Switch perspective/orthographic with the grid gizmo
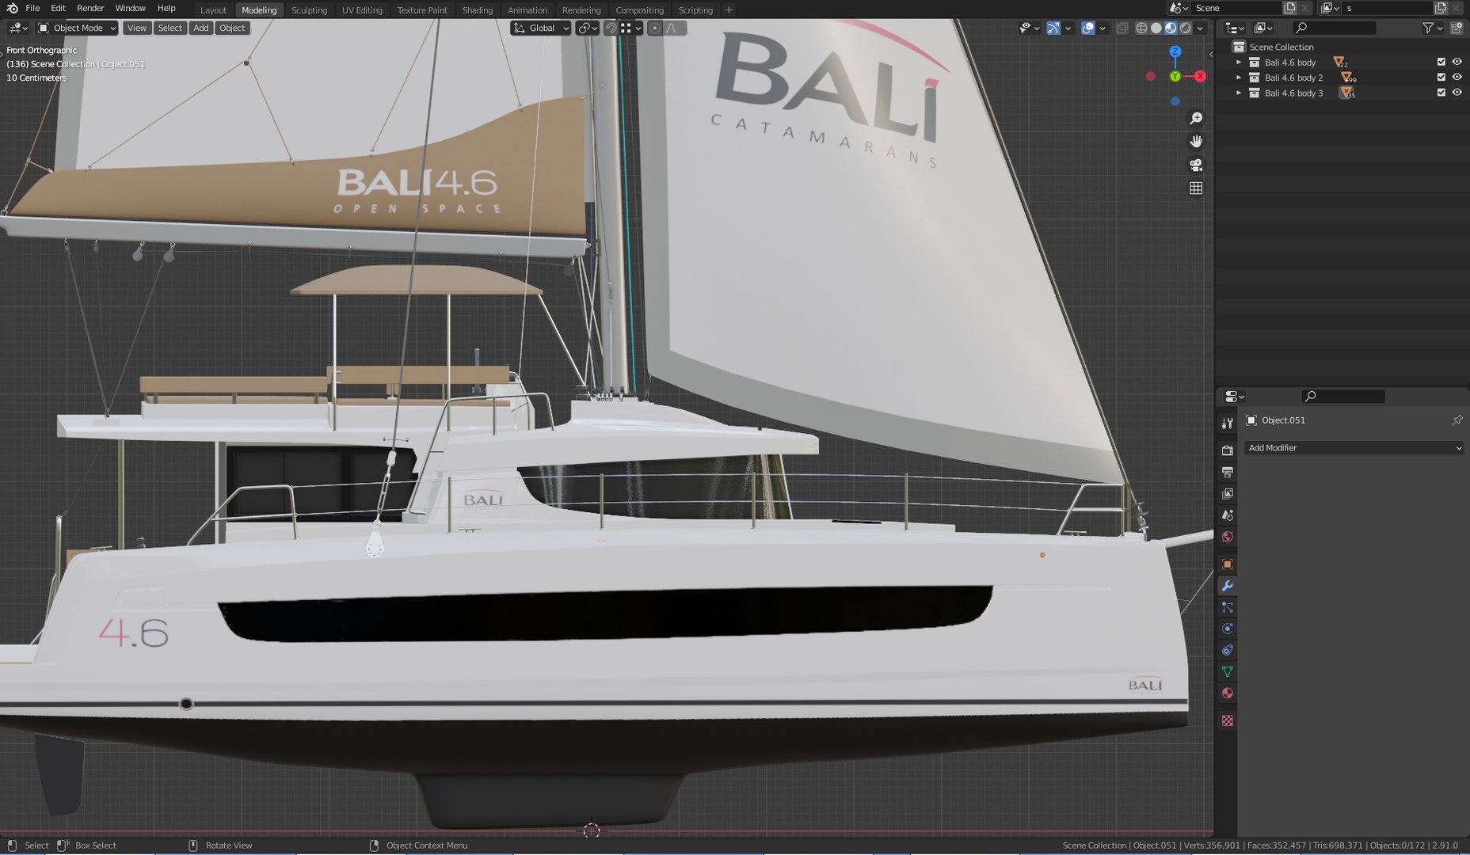 [x=1196, y=188]
